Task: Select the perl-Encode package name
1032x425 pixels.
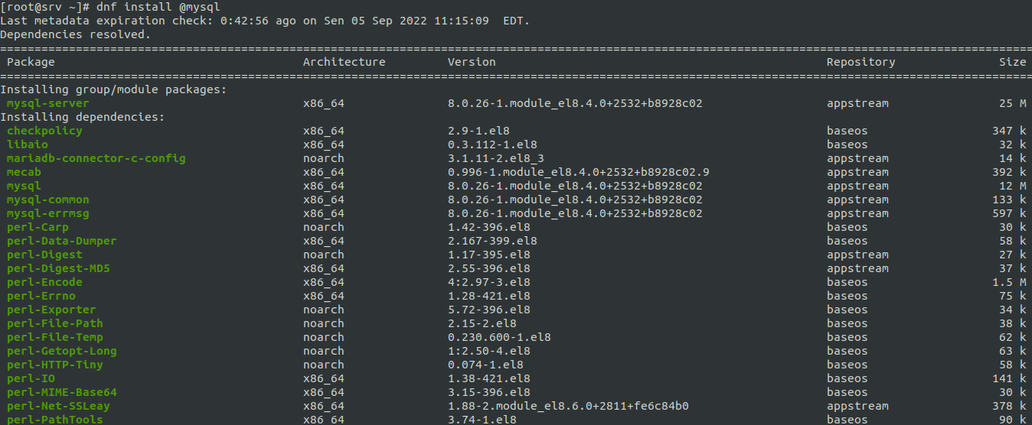Action: 44,282
